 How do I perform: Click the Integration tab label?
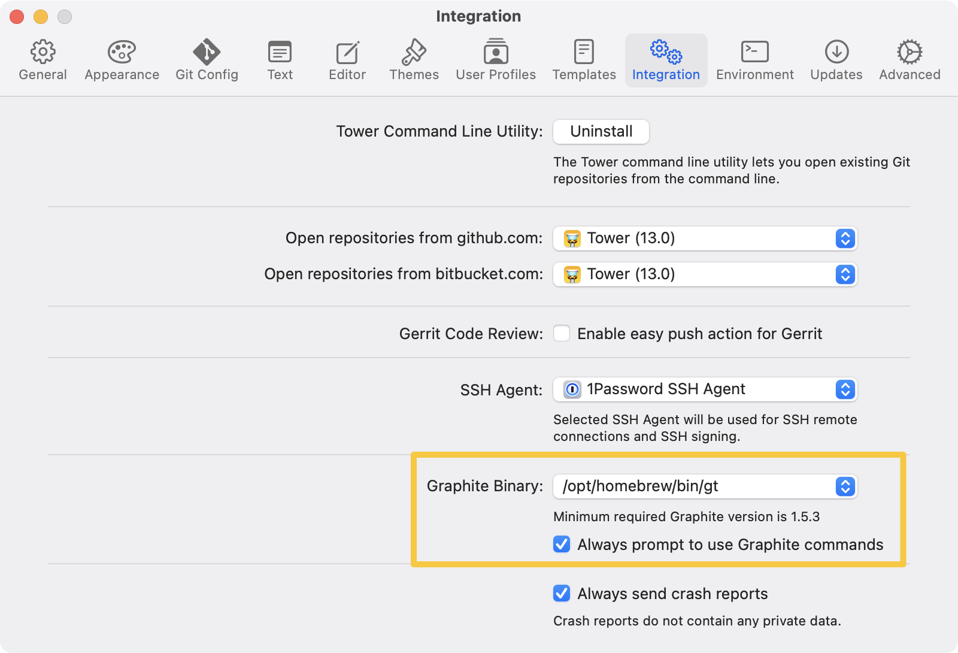coord(666,75)
